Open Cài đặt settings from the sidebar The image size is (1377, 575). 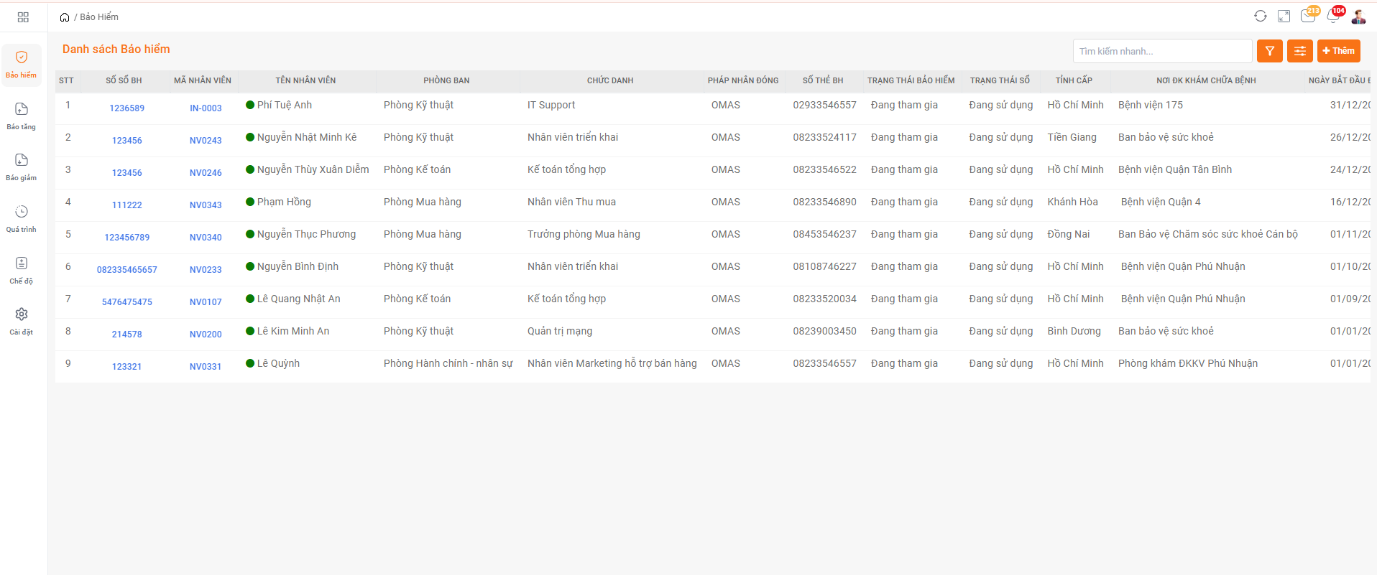(x=22, y=321)
